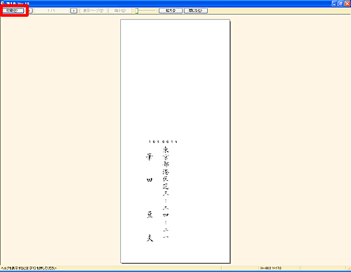Click the application icon in title bar
Viewport: 351px width, 272px height.
click(2, 4)
